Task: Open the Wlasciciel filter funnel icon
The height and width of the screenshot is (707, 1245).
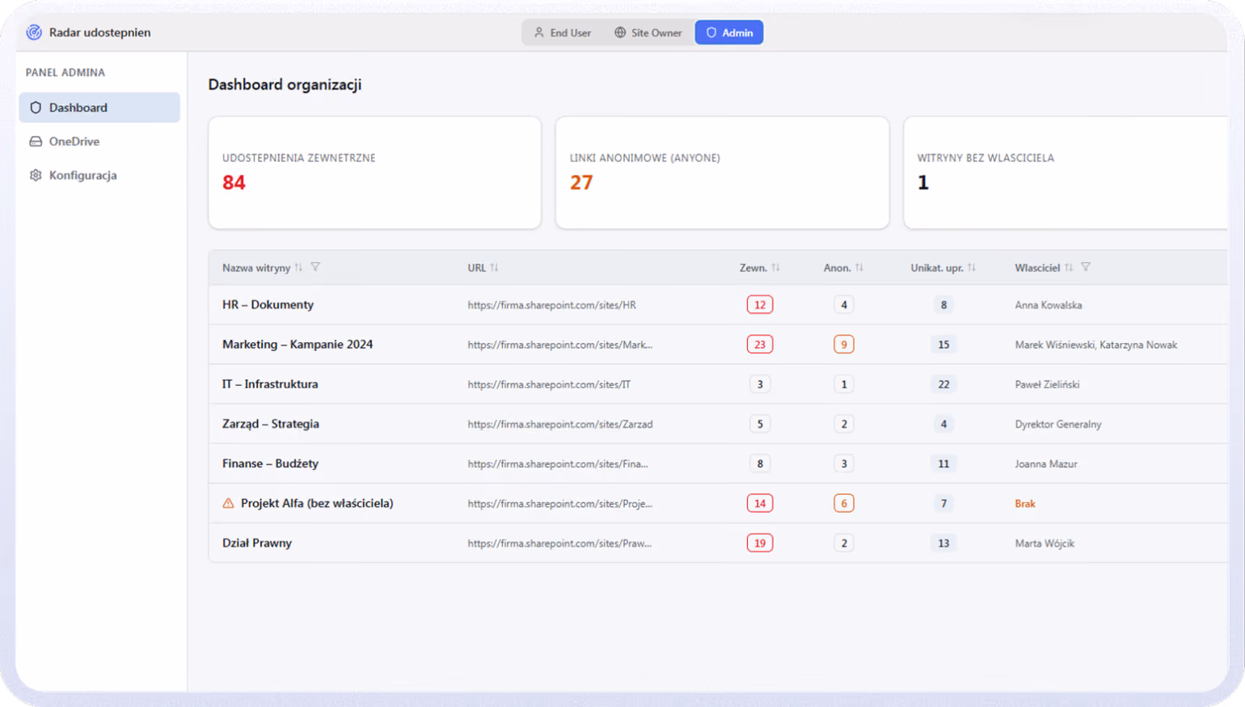Action: [x=1086, y=267]
